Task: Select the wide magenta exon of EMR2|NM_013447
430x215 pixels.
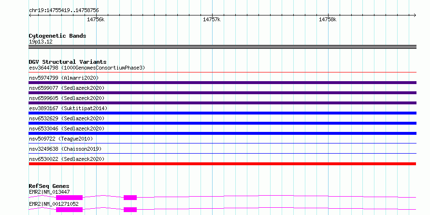Action: point(70,198)
